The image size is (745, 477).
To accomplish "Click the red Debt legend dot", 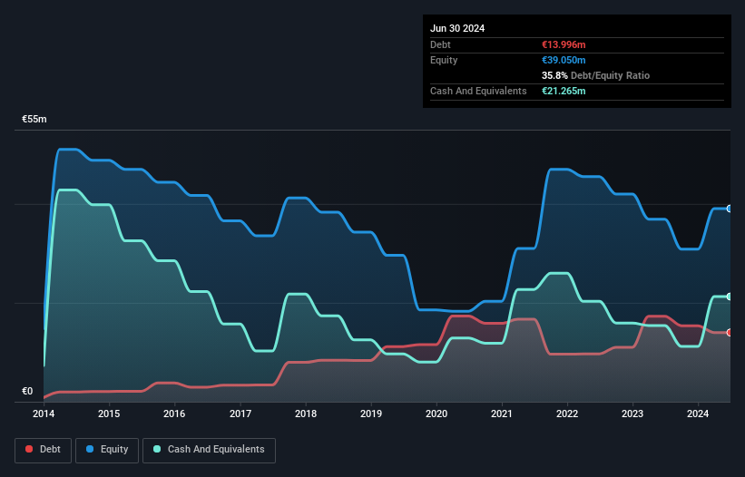I will tap(29, 449).
